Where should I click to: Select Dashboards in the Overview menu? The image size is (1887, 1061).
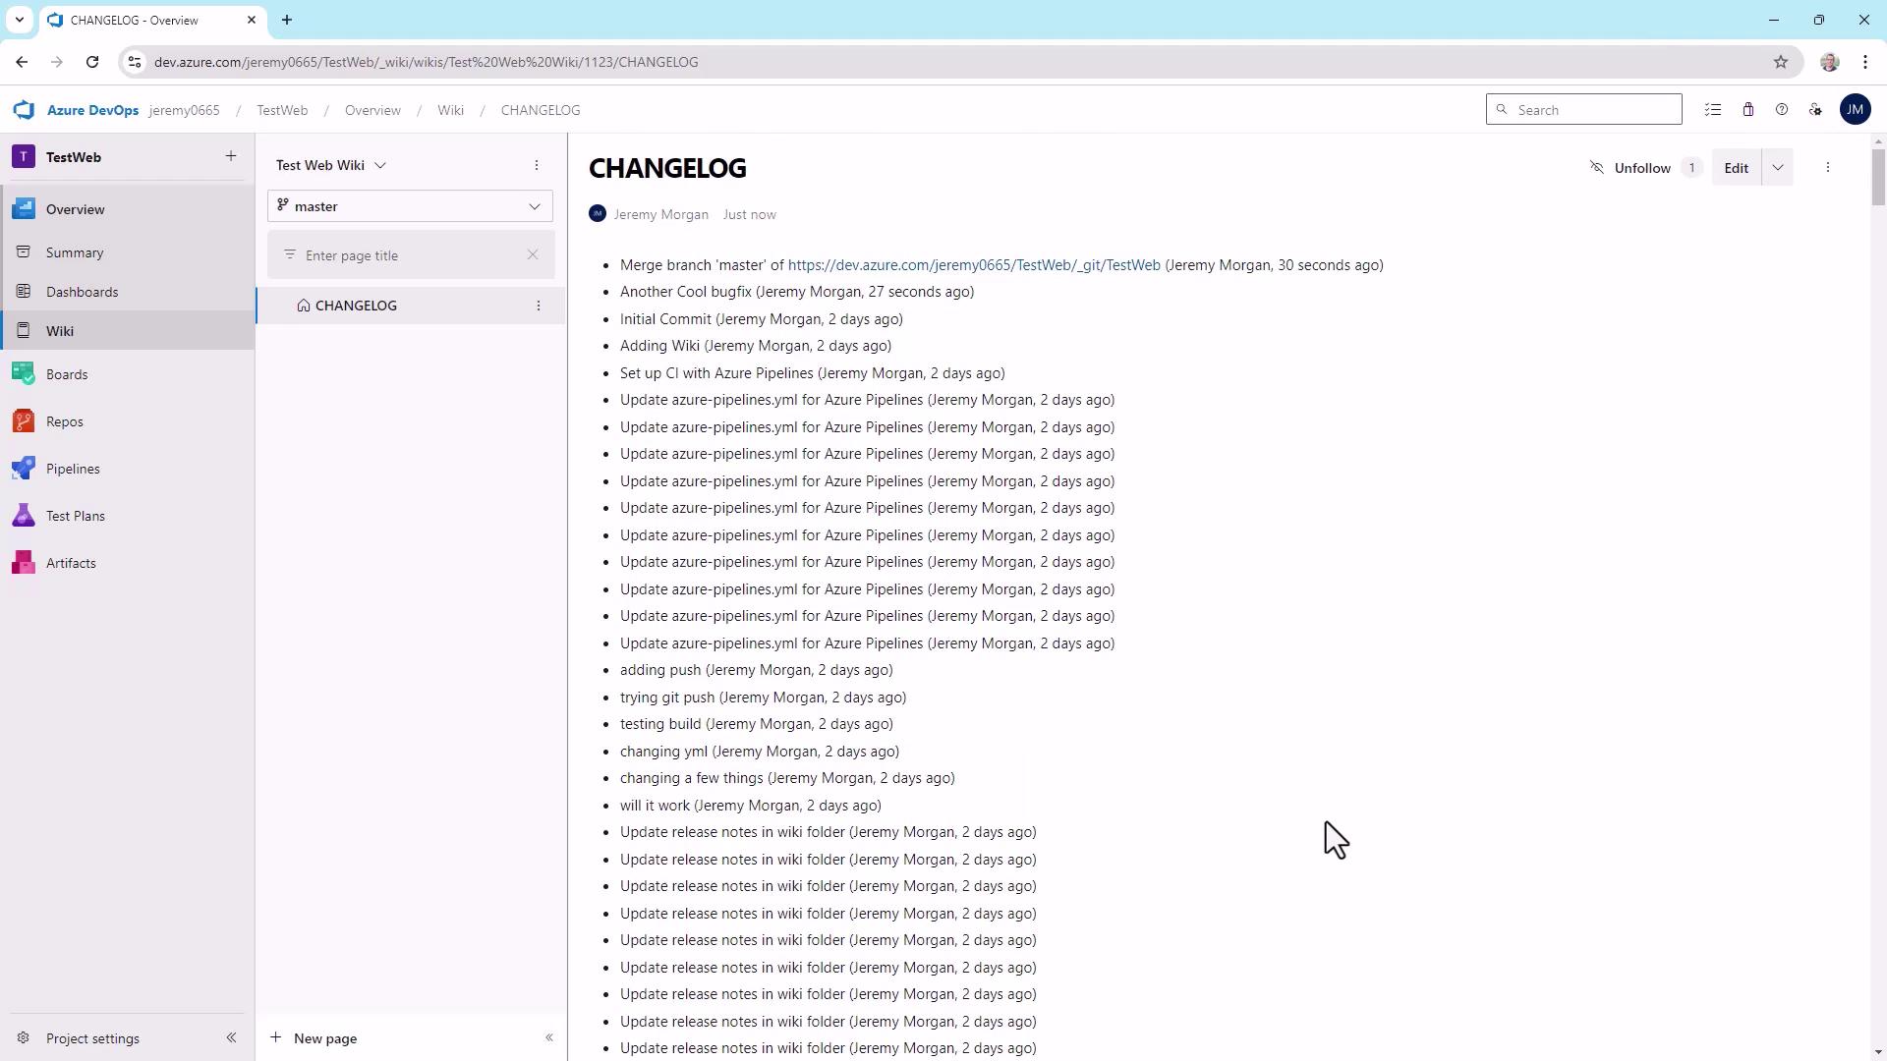point(82,292)
